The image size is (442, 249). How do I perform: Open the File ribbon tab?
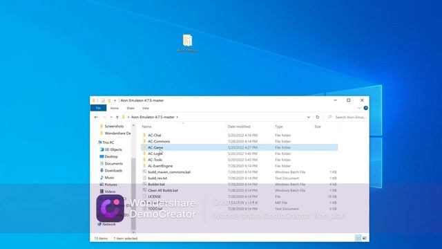click(98, 108)
